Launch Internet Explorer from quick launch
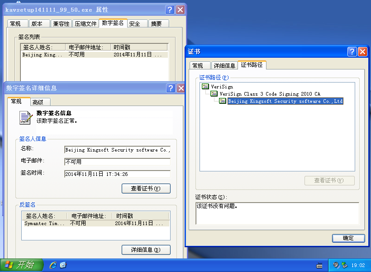This screenshot has height=272, width=371. (53, 265)
